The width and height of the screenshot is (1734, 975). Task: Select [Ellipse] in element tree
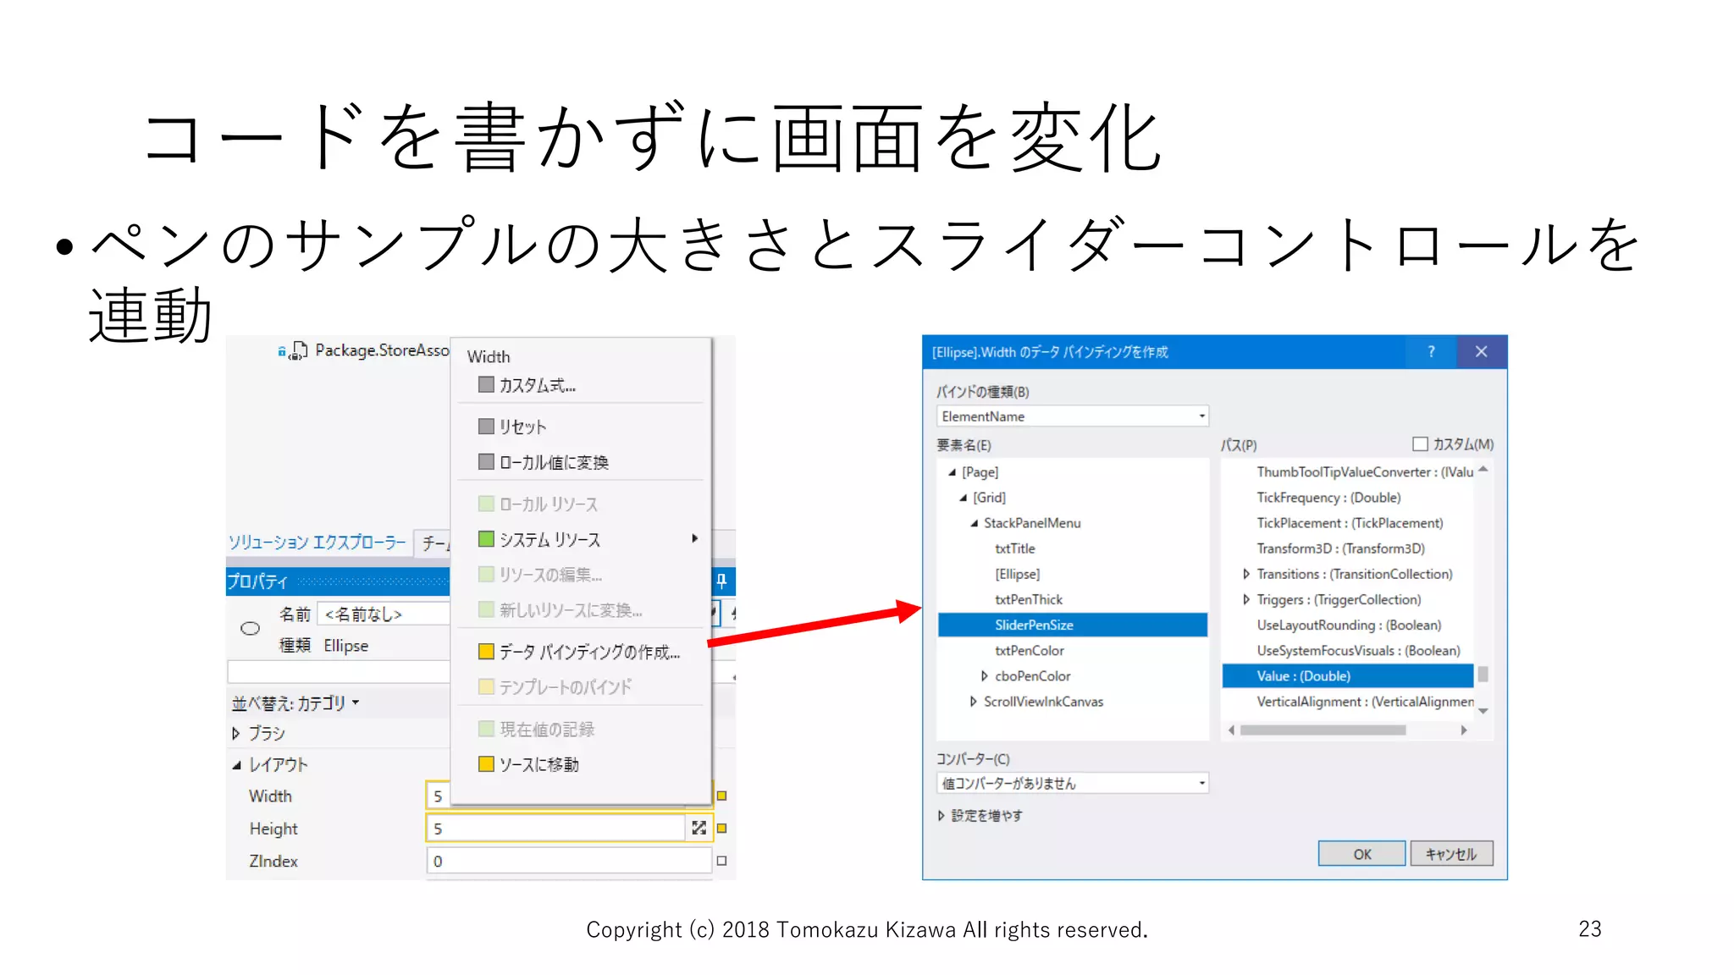(1017, 574)
